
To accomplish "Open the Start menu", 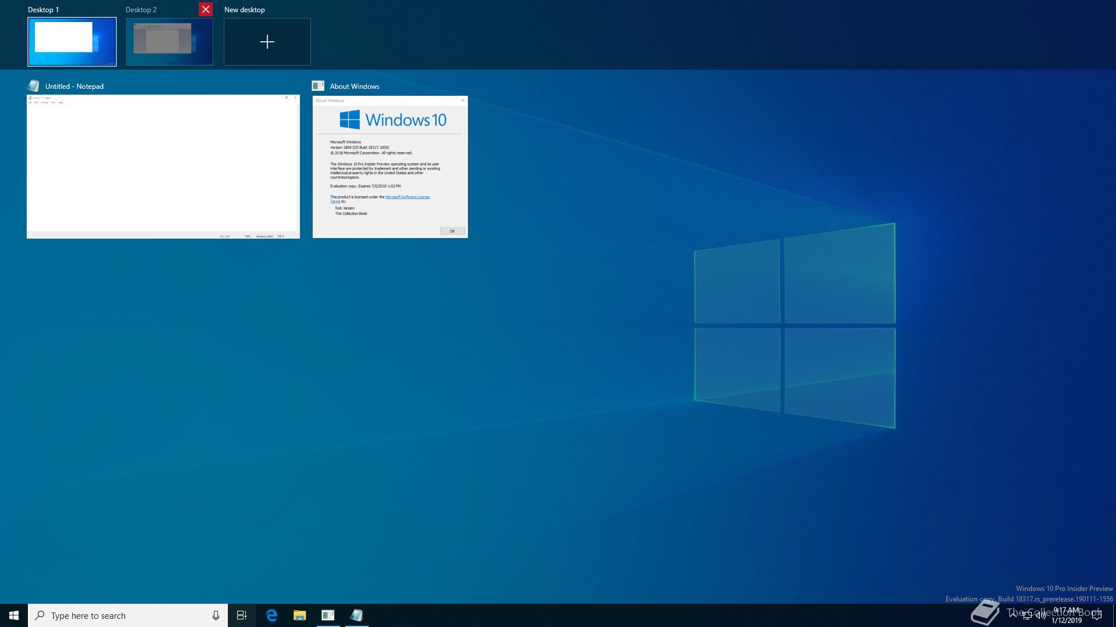I will pyautogui.click(x=14, y=615).
